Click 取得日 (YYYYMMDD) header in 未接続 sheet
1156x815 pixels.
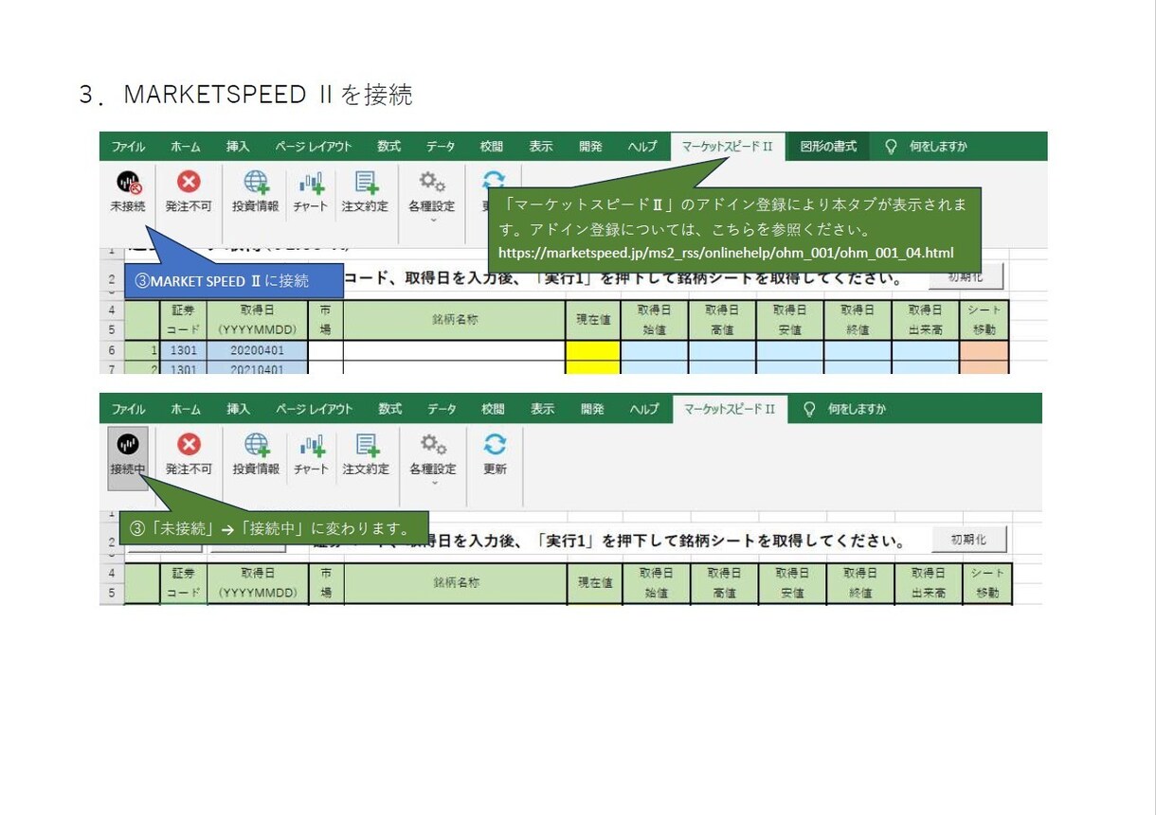tap(258, 320)
